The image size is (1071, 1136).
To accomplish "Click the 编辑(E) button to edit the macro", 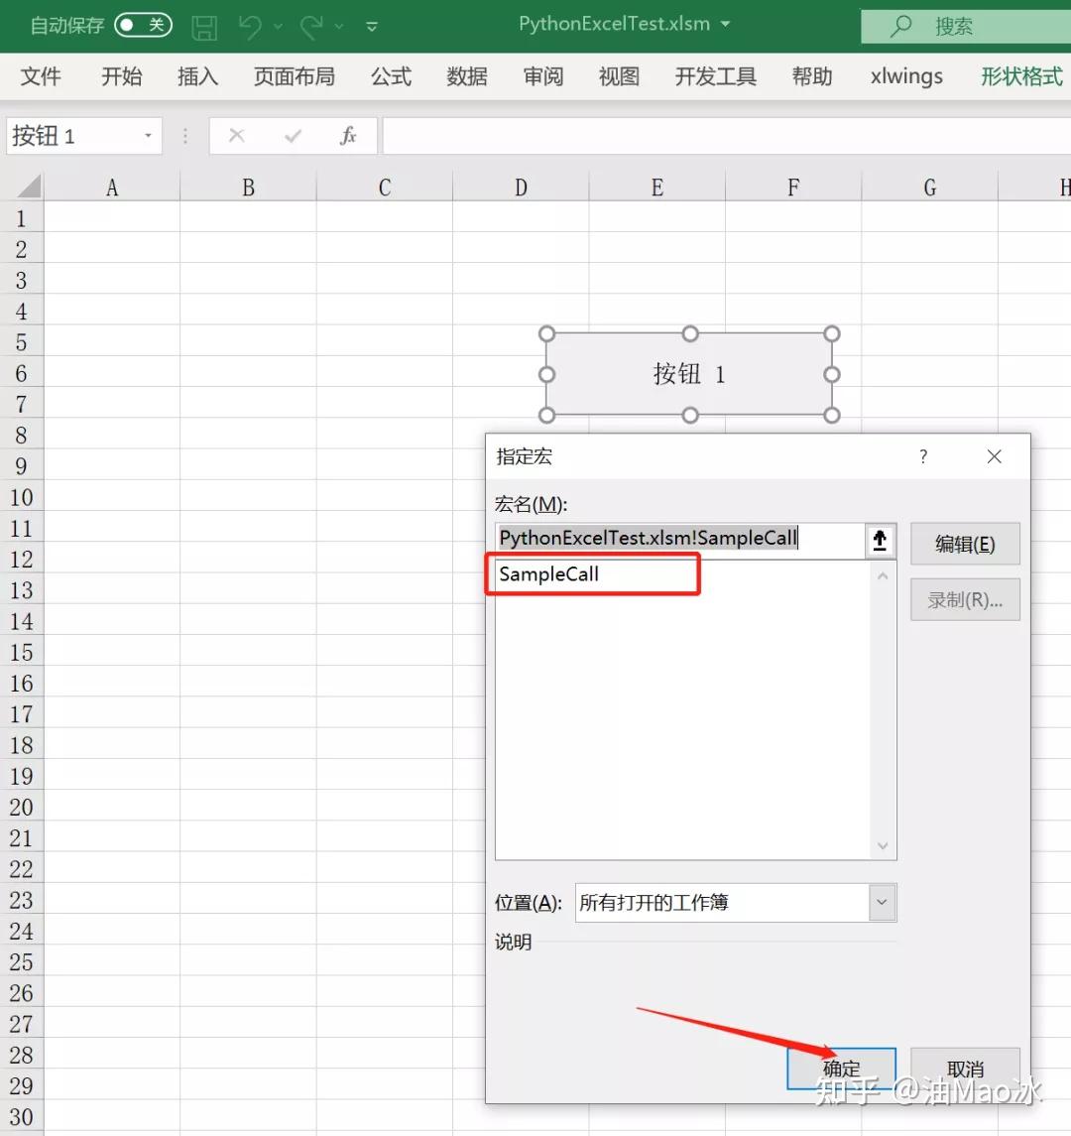I will [964, 544].
